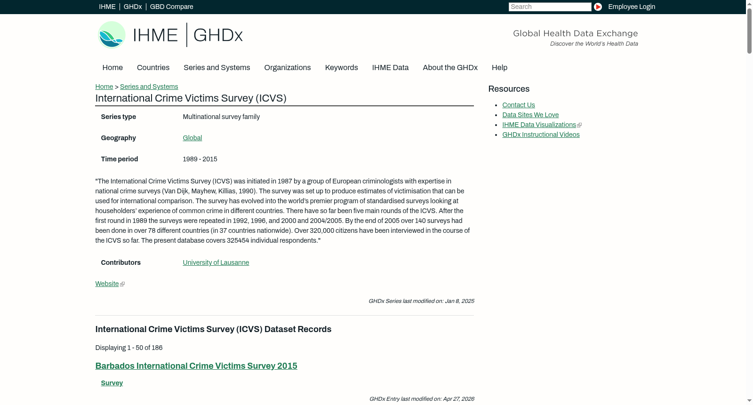Click the 'Global Health Data Exchange' tagline title
Viewport: 753px width, 405px height.
click(x=575, y=33)
